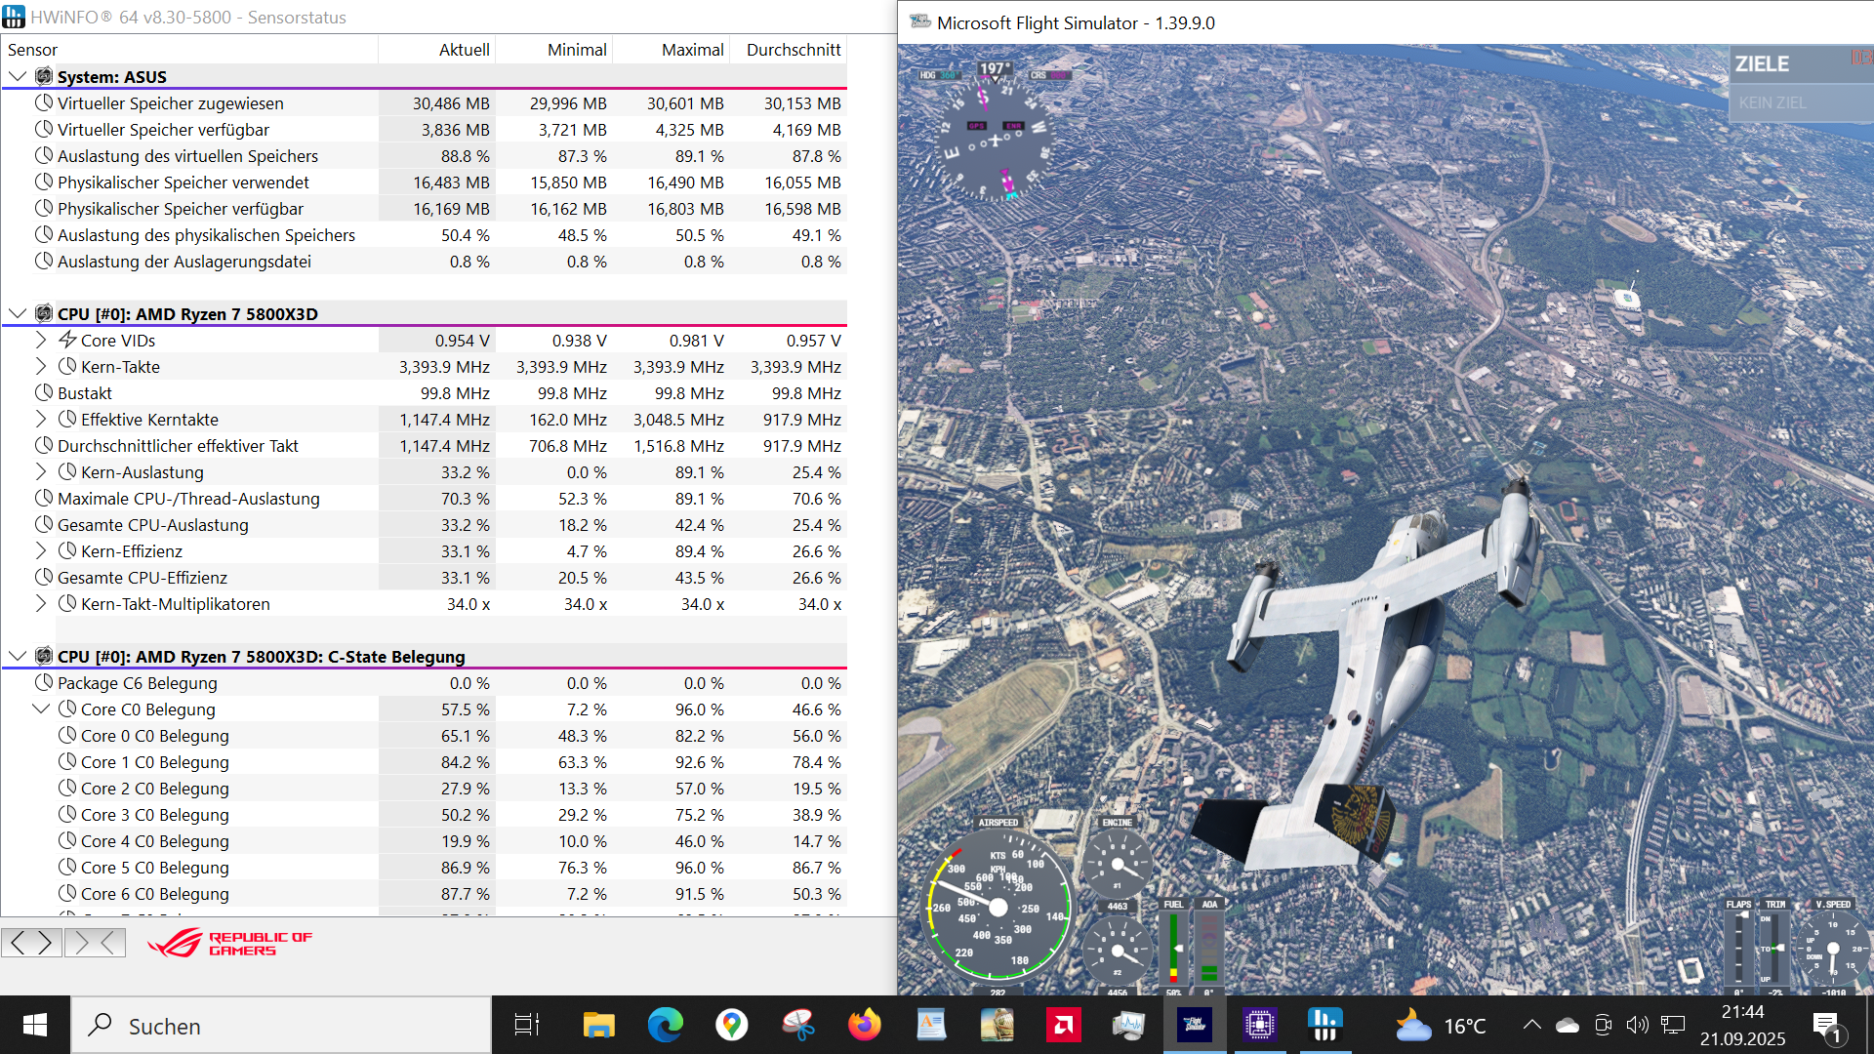Launch Firefox from the taskbar

click(865, 1025)
